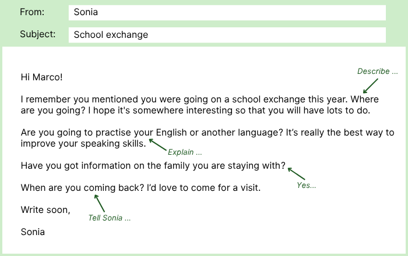Click the Subject: label

click(38, 34)
